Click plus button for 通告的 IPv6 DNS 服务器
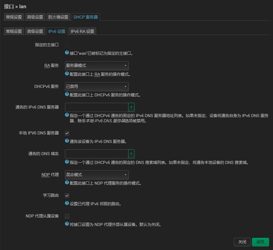The width and height of the screenshot is (273, 250). 131,107
